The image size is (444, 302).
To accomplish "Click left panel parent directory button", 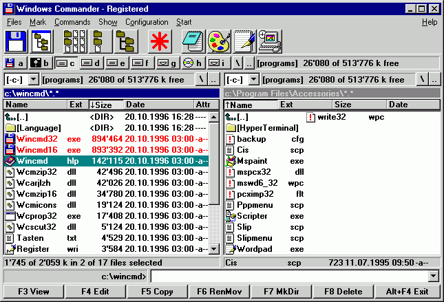I will click(x=214, y=79).
